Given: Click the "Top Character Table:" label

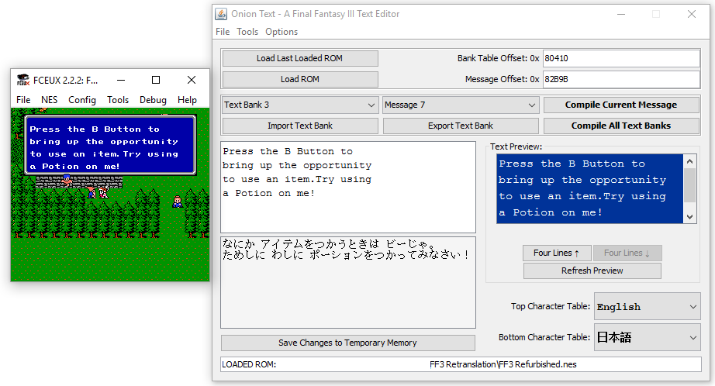Looking at the screenshot, I should coord(551,306).
